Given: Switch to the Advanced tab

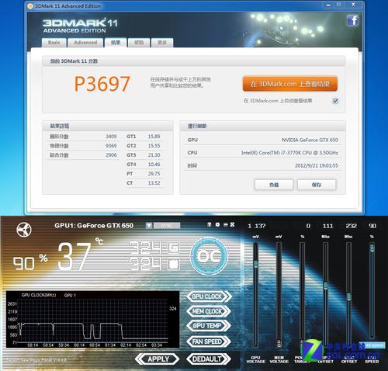Looking at the screenshot, I should (x=85, y=43).
